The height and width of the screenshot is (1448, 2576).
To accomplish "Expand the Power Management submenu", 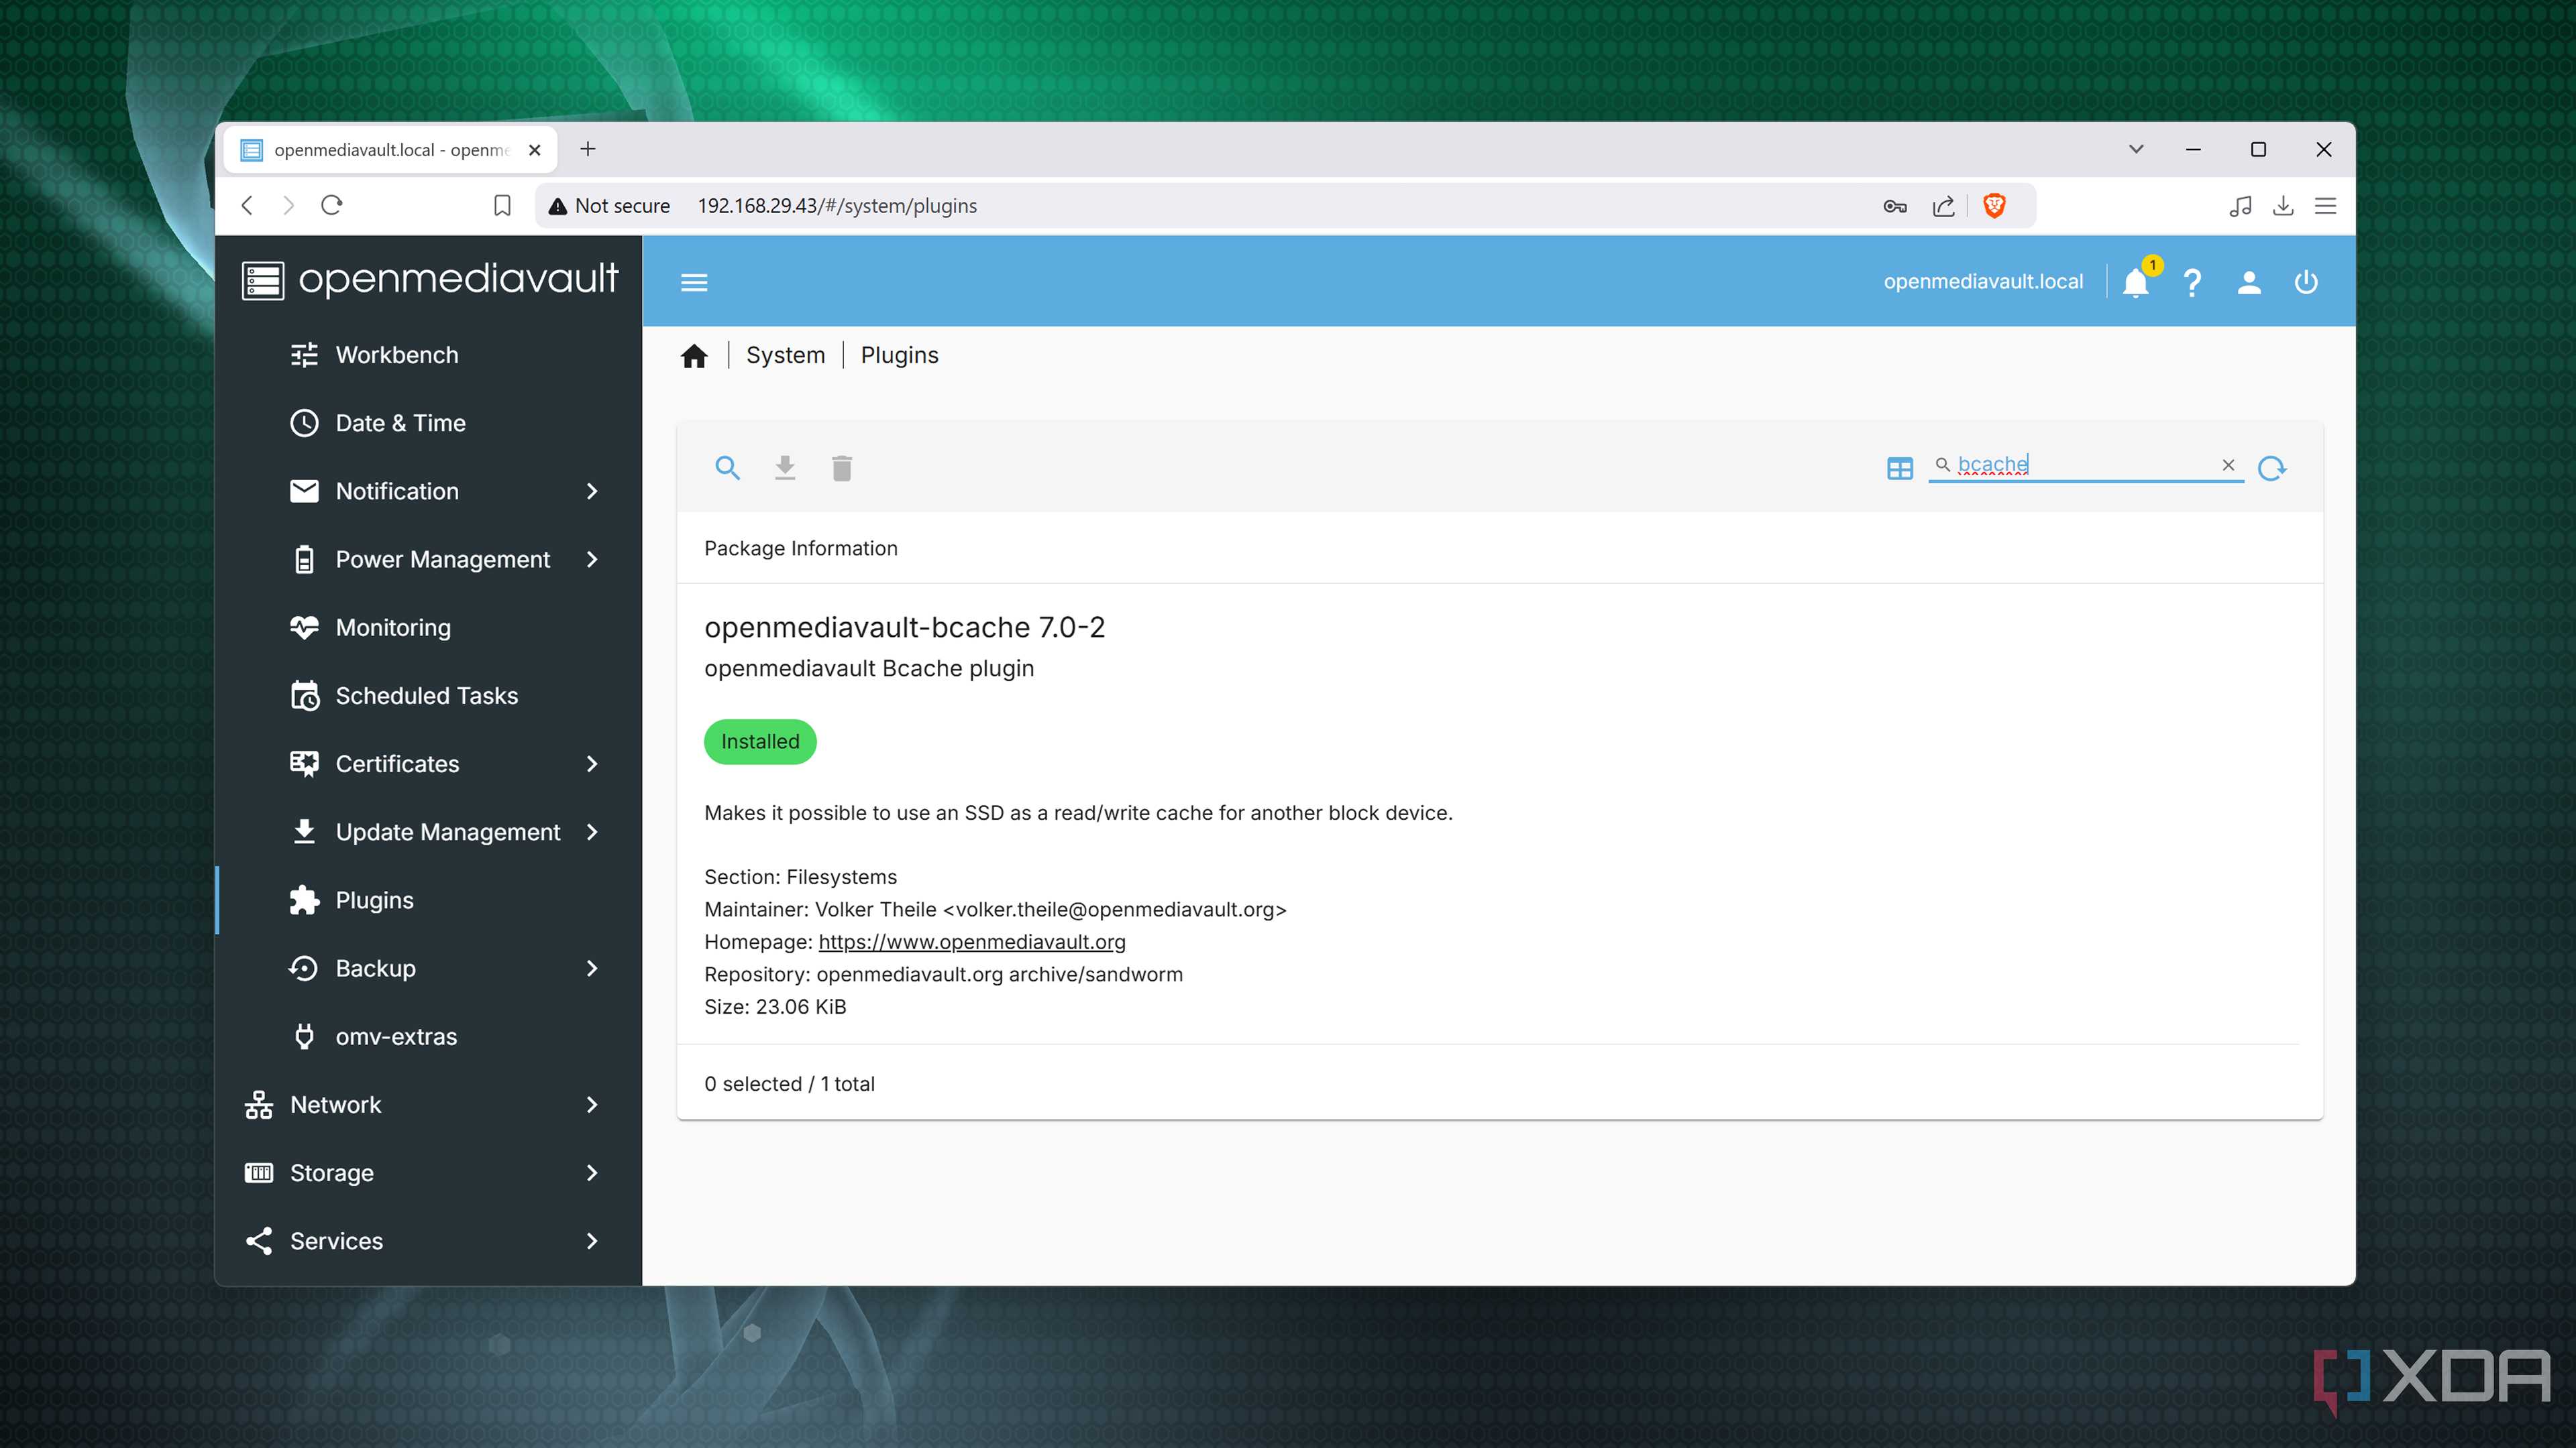I will click(429, 558).
